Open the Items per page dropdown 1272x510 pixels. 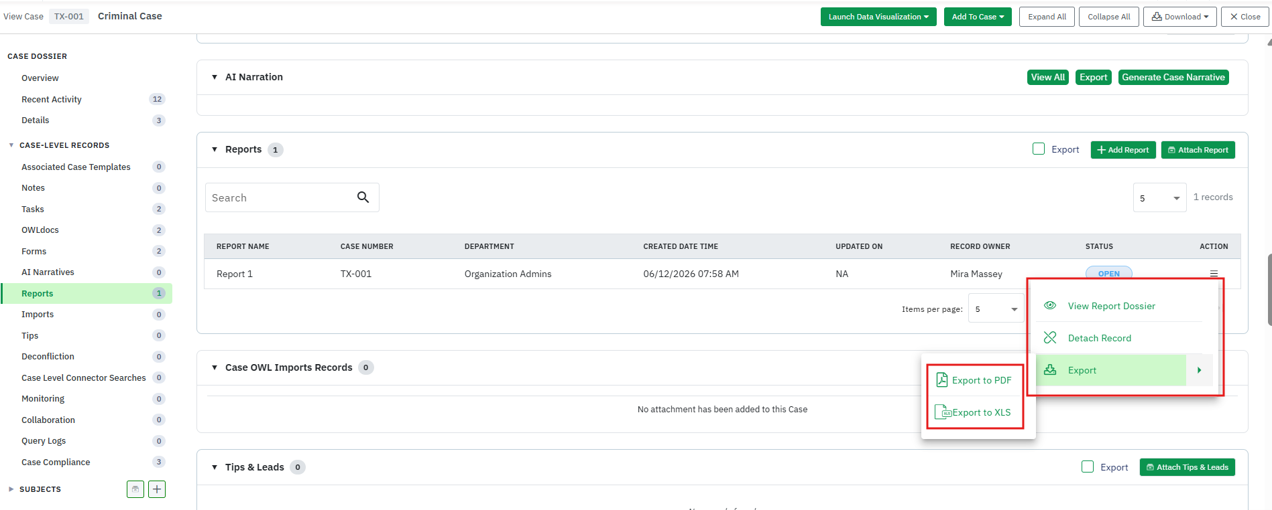tap(996, 309)
